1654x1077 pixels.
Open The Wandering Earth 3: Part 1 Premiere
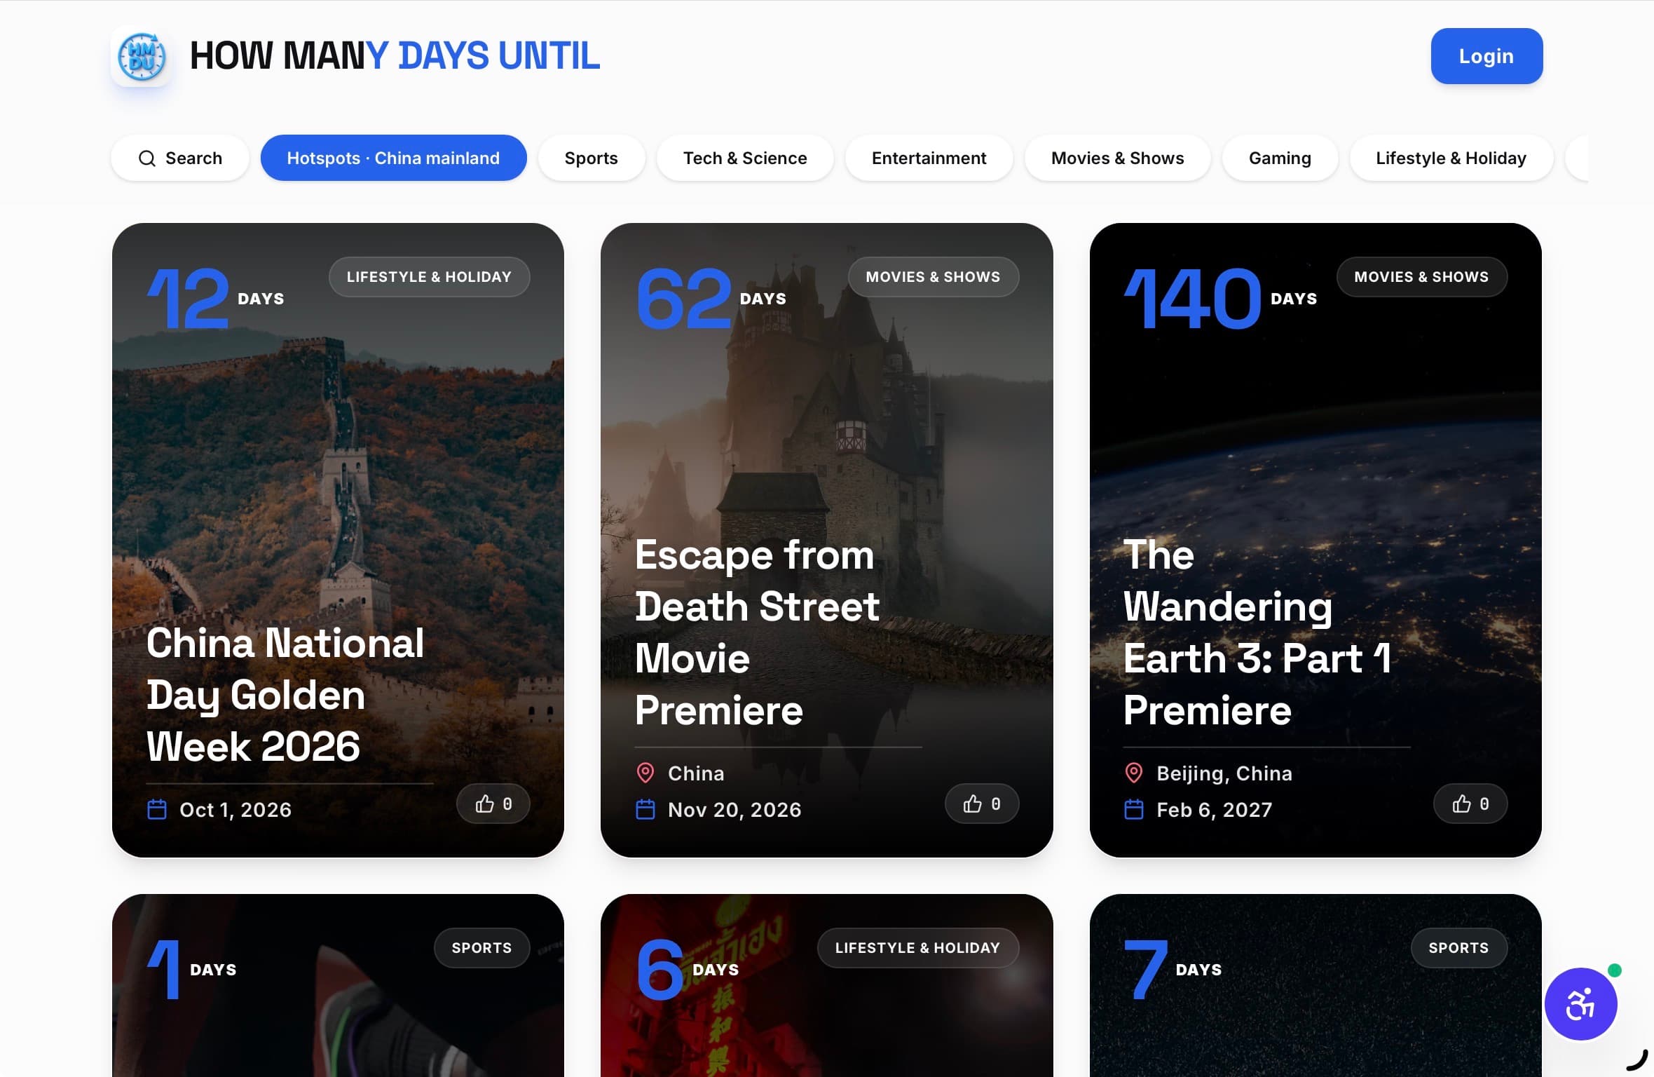[x=1258, y=632]
